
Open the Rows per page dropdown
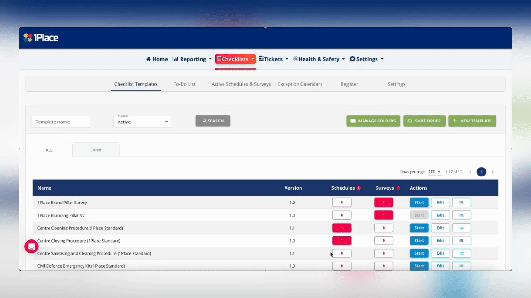click(x=434, y=171)
